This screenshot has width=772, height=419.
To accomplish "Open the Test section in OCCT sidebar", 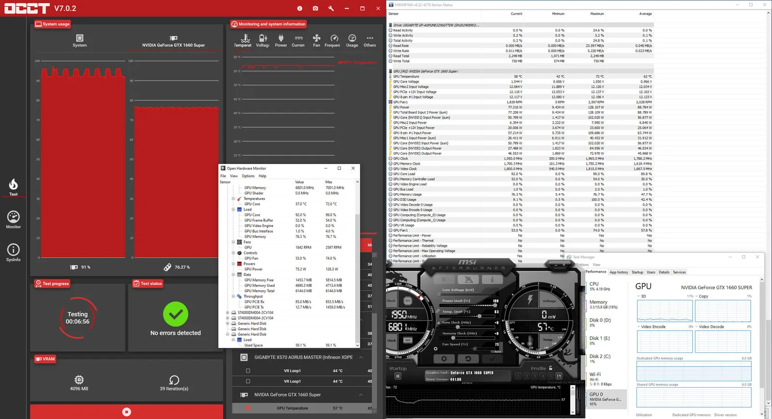I will tap(14, 187).
